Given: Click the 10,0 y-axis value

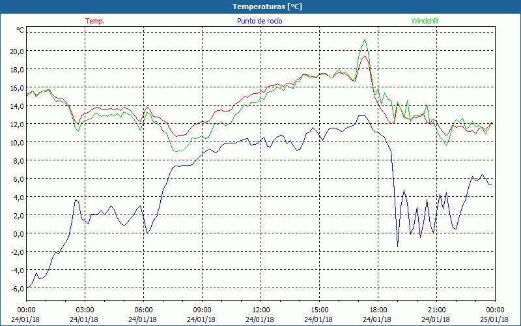Looking at the screenshot, I should 17,143.
